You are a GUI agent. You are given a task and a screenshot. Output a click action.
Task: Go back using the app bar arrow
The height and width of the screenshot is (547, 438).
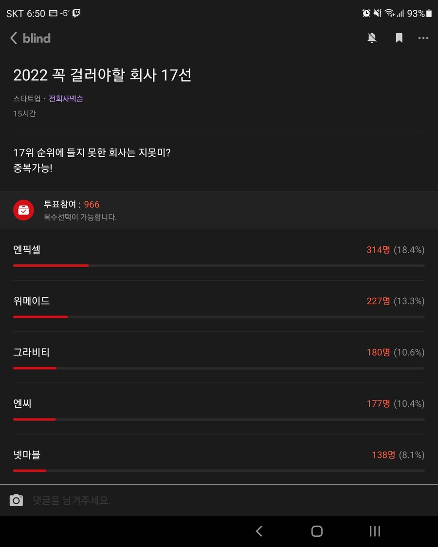[x=13, y=37]
